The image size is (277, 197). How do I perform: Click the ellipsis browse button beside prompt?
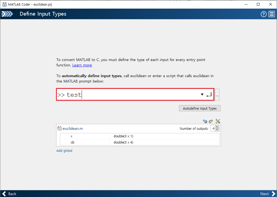point(217,95)
